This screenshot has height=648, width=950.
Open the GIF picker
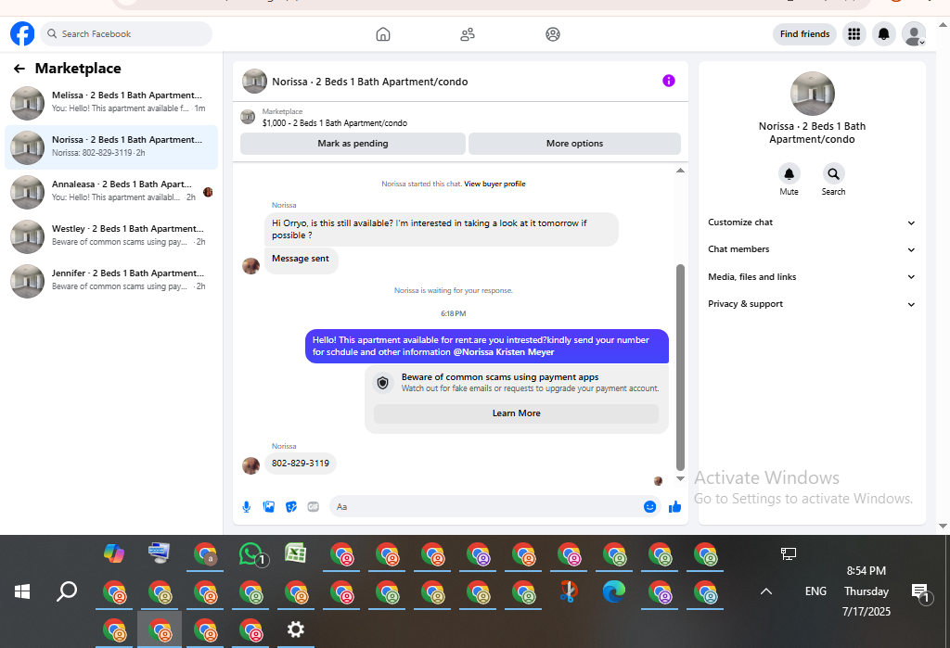tap(314, 507)
